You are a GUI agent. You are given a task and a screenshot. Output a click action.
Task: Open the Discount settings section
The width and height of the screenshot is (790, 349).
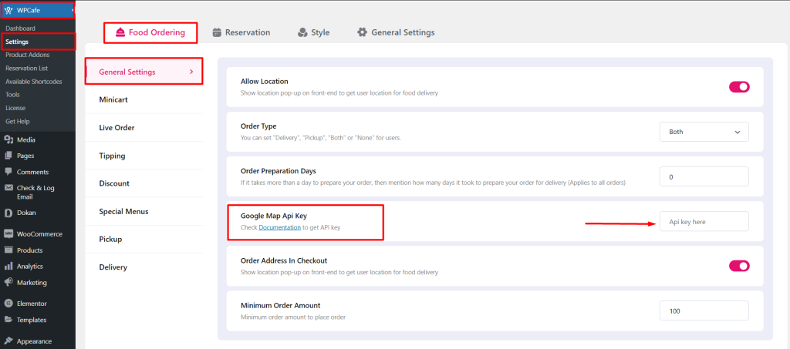pos(144,183)
